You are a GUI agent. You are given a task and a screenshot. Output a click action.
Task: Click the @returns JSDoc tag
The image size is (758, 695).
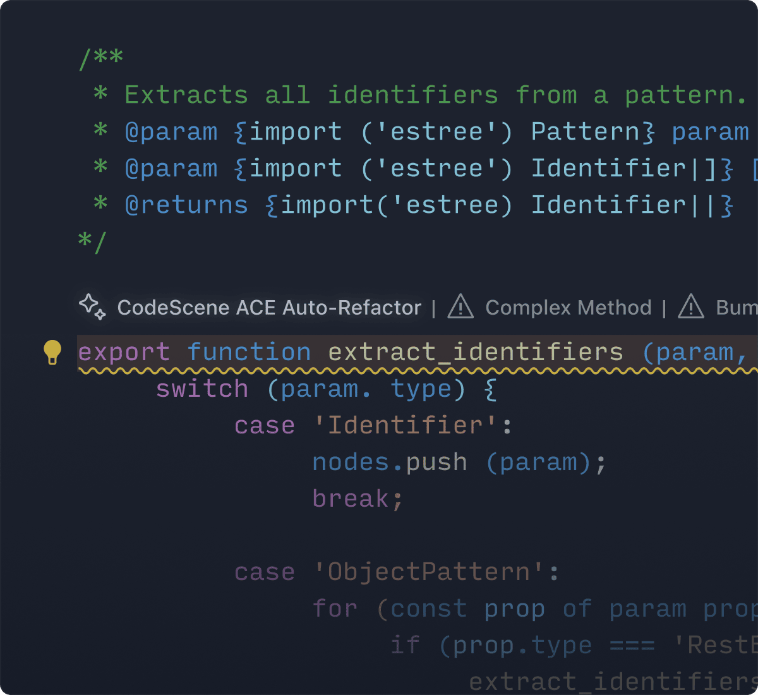[x=186, y=205]
